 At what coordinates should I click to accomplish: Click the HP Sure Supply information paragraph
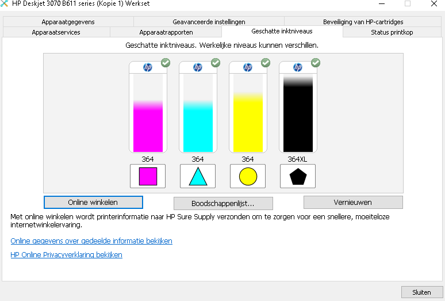pos(200,220)
